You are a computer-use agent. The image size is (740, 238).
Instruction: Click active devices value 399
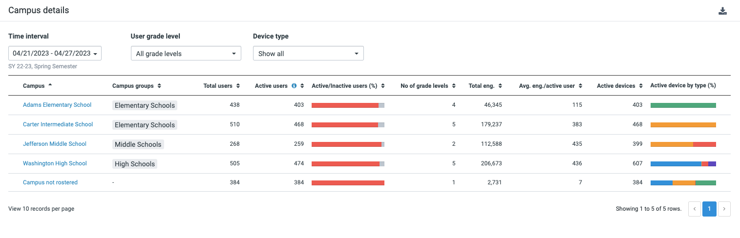click(x=637, y=144)
